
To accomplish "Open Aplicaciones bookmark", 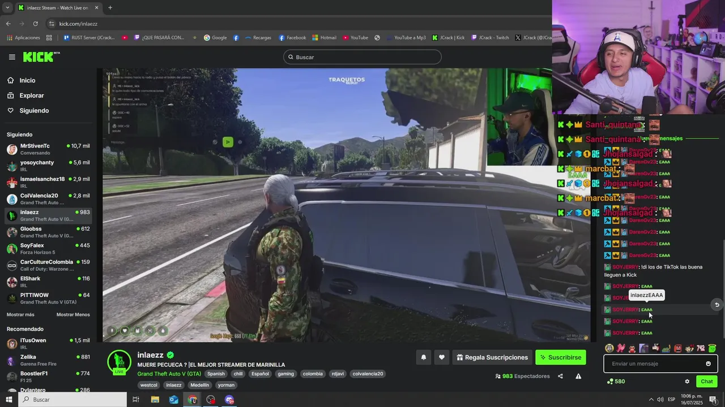I will (x=24, y=38).
